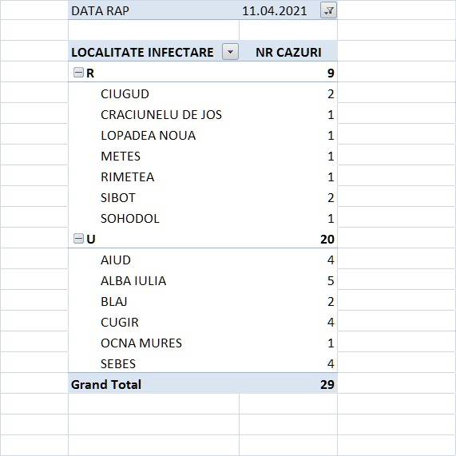Select the CRACIUNELU DE JOS cell
The height and width of the screenshot is (456, 456).
161,114
